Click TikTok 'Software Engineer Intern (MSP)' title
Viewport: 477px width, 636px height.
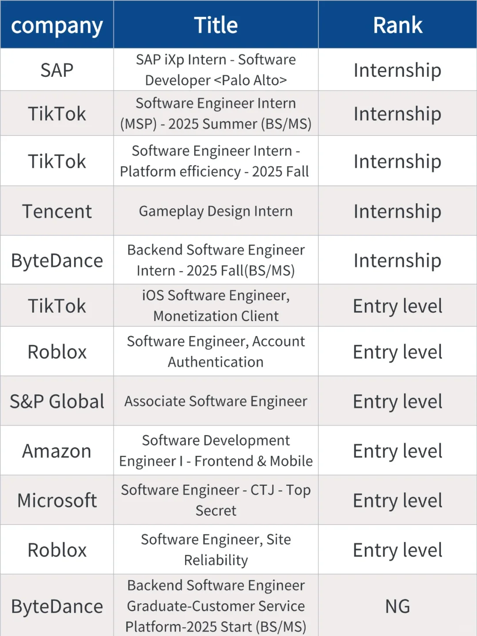(216, 114)
